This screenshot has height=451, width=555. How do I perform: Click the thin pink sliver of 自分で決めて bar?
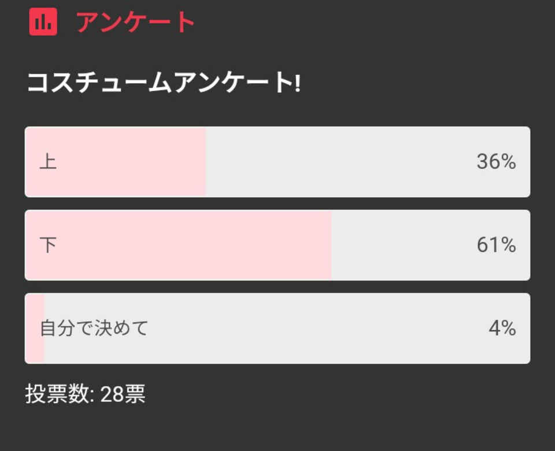[35, 328]
